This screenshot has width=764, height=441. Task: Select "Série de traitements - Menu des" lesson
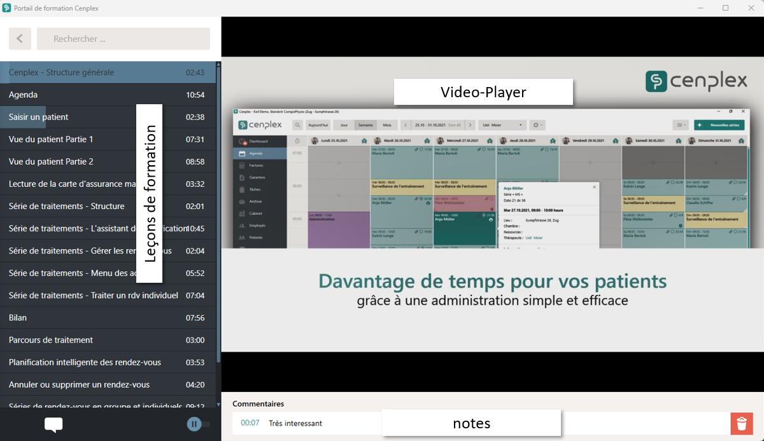click(x=107, y=273)
